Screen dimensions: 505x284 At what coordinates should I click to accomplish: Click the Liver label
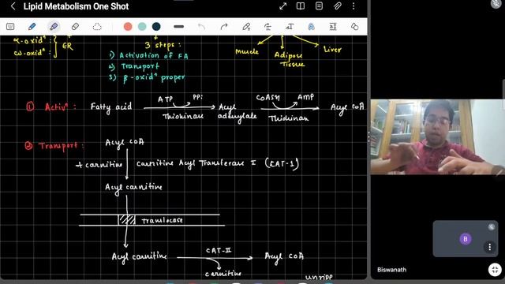(332, 49)
